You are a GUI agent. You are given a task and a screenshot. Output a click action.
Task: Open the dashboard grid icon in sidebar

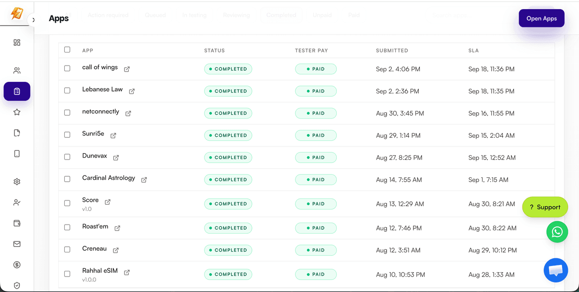tap(17, 42)
